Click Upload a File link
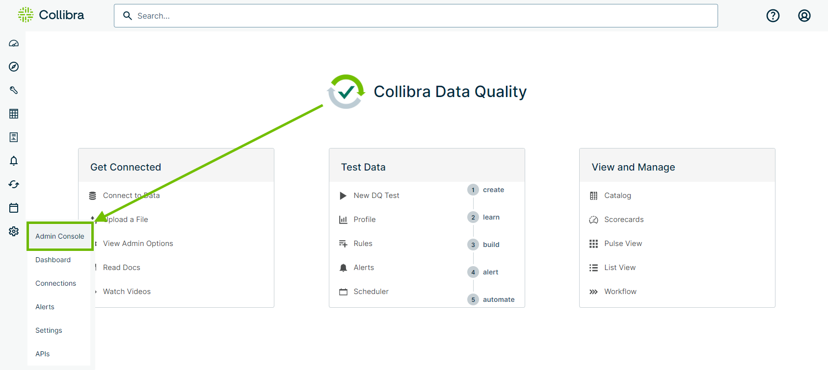 (126, 220)
